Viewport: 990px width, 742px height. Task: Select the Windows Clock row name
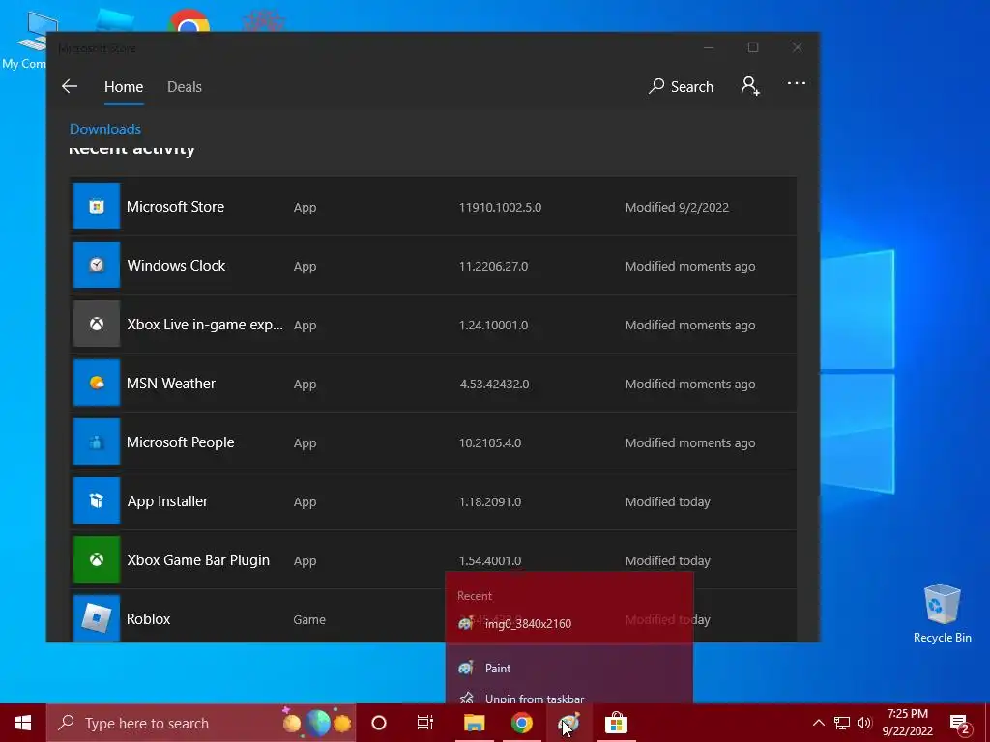(176, 266)
